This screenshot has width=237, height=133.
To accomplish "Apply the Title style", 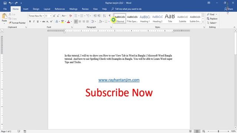I will point(170,18).
